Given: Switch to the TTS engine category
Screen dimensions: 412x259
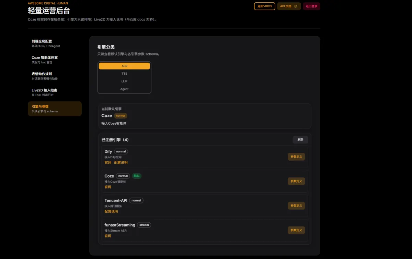Looking at the screenshot, I should coord(124,74).
